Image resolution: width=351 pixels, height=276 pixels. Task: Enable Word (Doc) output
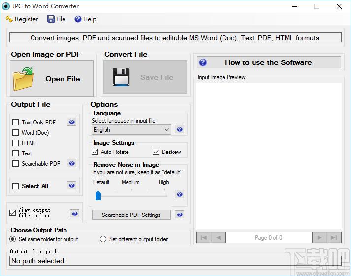pyautogui.click(x=15, y=133)
